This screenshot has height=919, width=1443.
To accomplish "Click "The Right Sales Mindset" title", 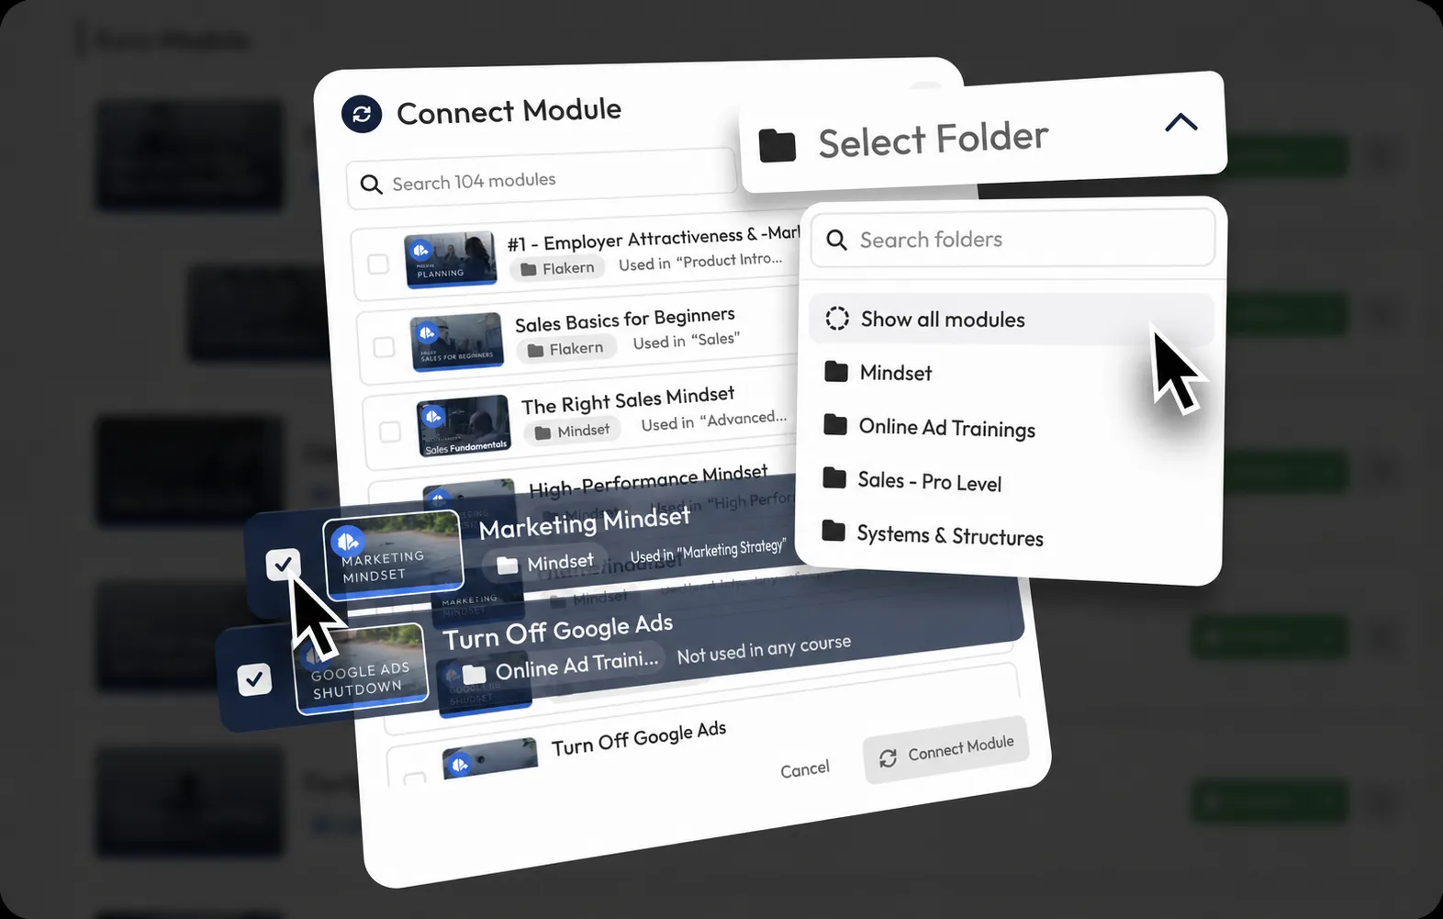I will [x=628, y=400].
